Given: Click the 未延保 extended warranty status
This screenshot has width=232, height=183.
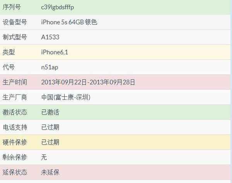Looking at the screenshot, I should tap(50, 172).
